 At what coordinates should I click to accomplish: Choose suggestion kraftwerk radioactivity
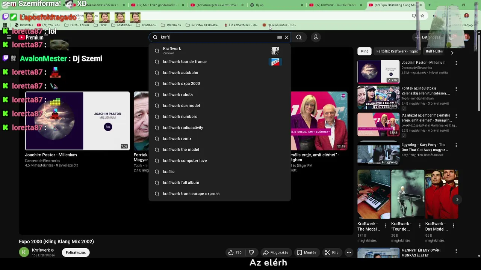pos(220,127)
